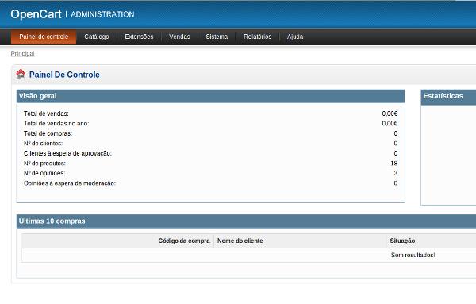Click the Visão geral panel header
This screenshot has width=476, height=304.
pyautogui.click(x=210, y=96)
